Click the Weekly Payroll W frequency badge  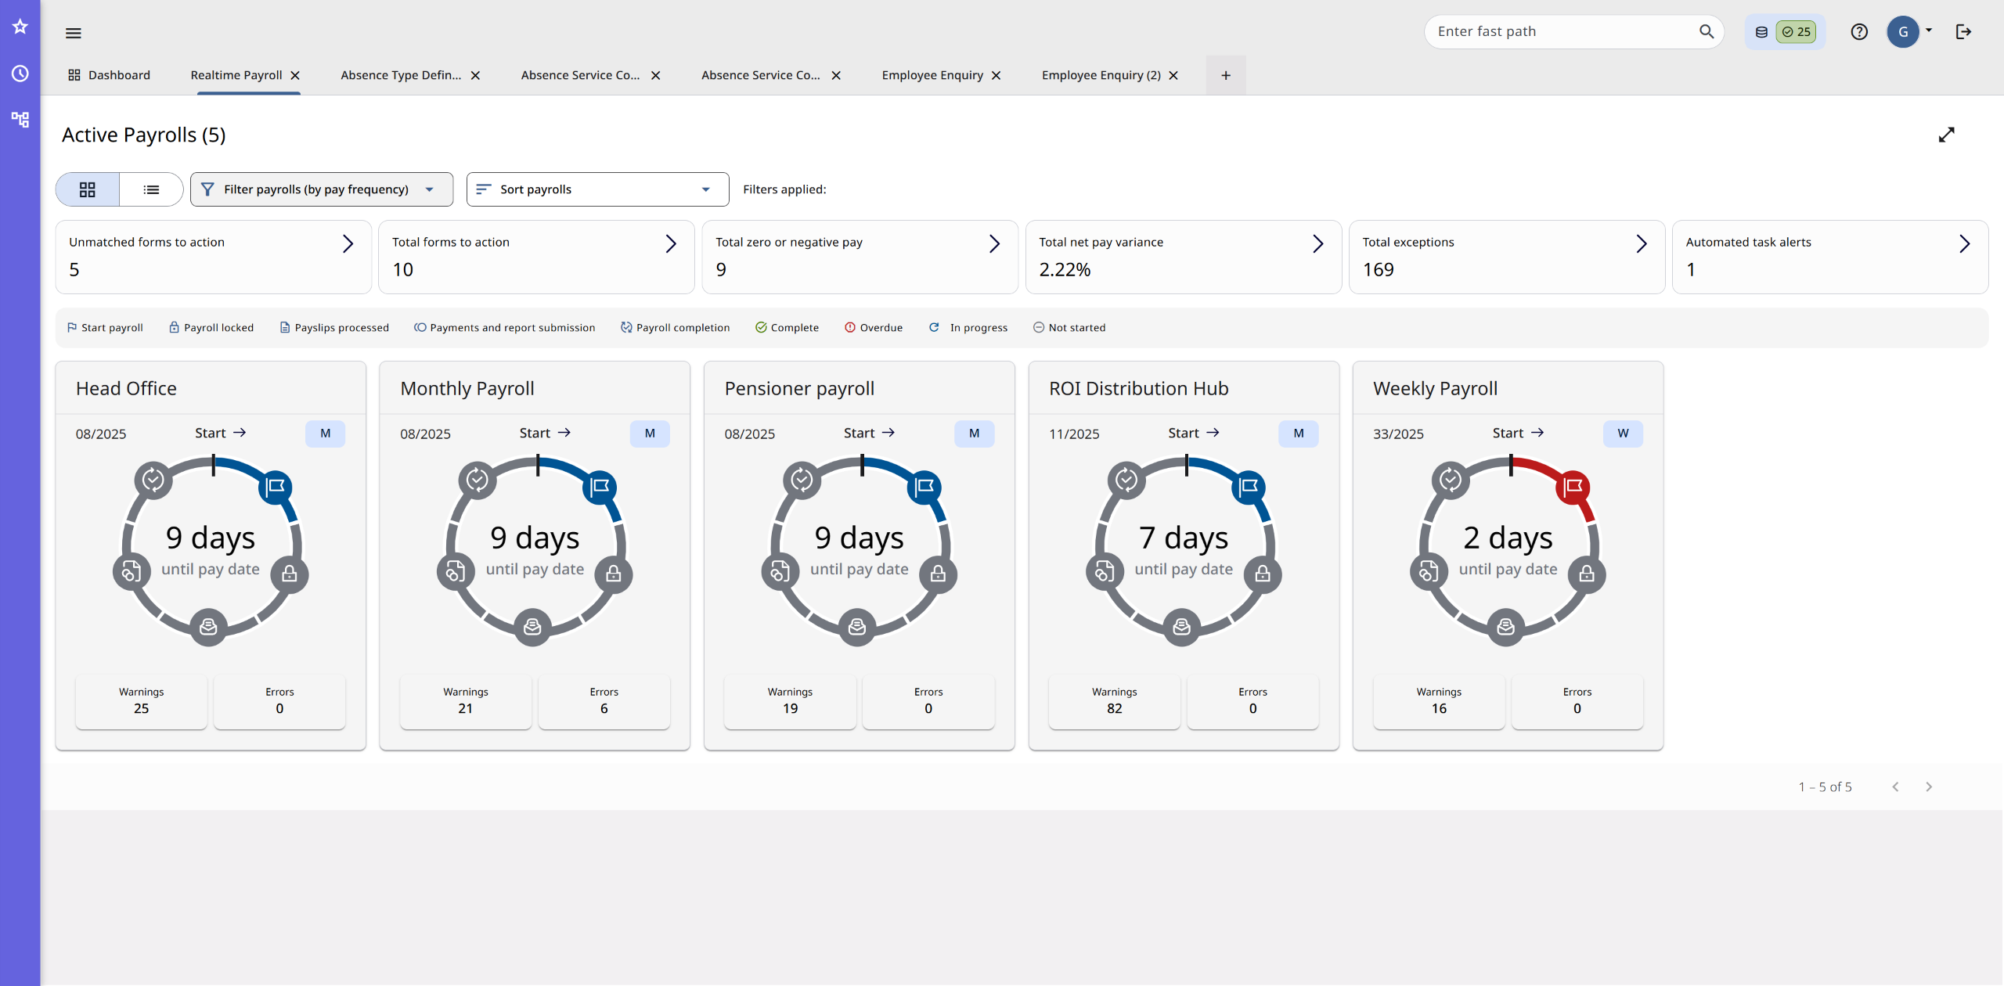click(1623, 434)
